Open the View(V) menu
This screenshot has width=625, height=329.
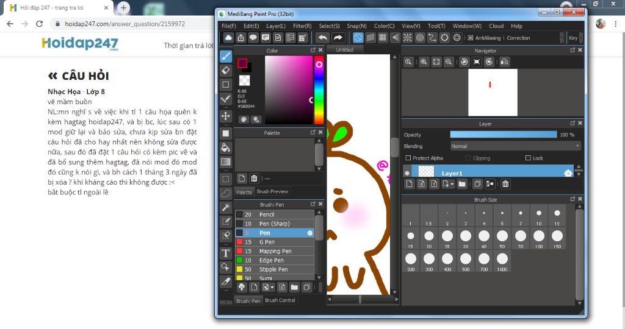[x=411, y=26]
